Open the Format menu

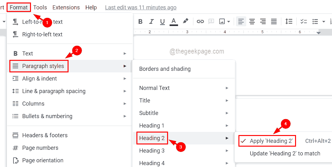19,8
